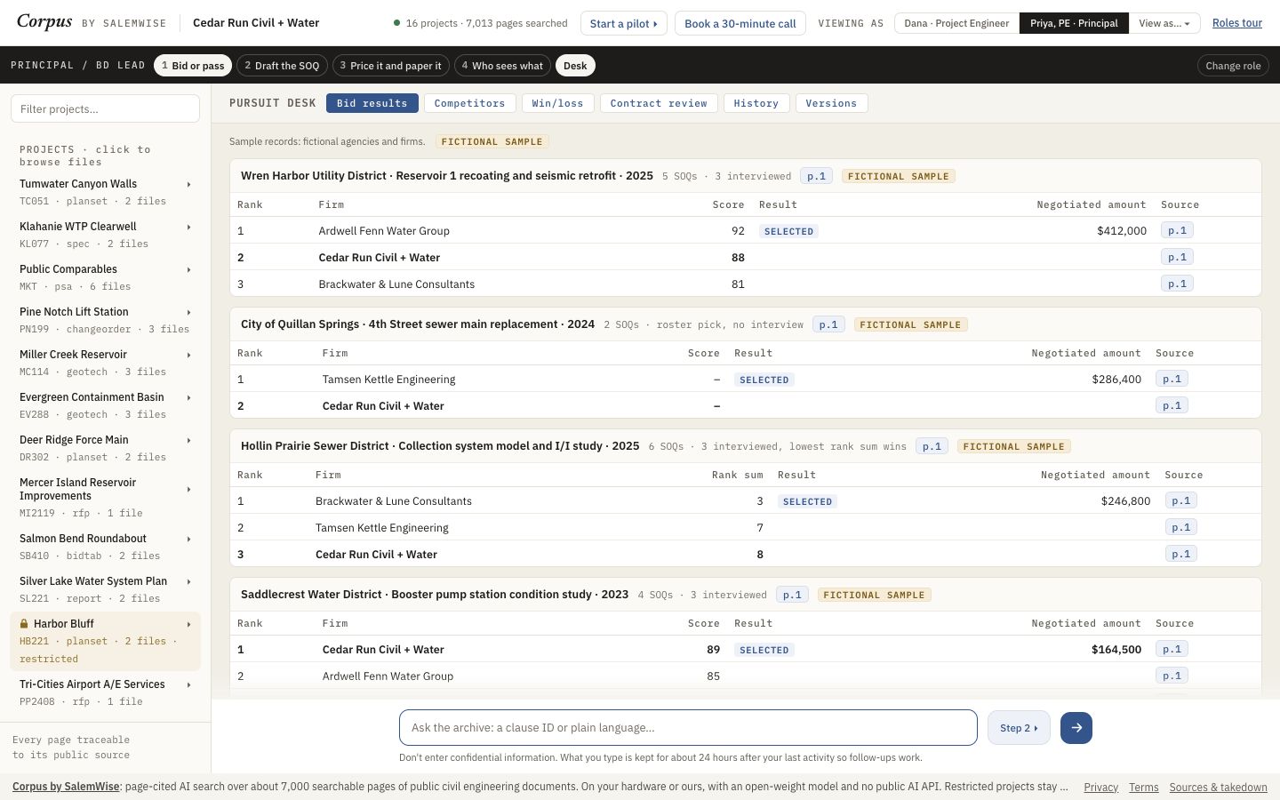Select the Desk pill
The image size is (1280, 800).
[x=575, y=66]
